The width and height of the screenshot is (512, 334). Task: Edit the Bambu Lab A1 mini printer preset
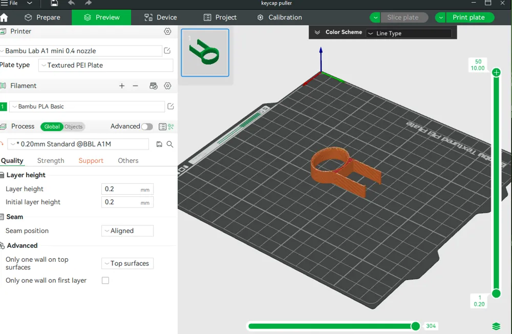click(x=167, y=51)
